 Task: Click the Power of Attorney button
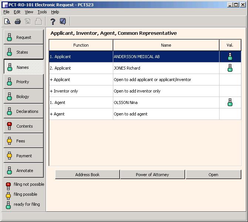153,175
